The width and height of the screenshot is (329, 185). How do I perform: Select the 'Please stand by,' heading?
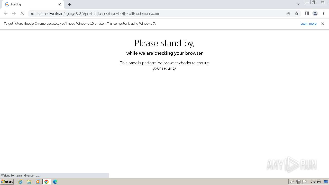coord(164,43)
